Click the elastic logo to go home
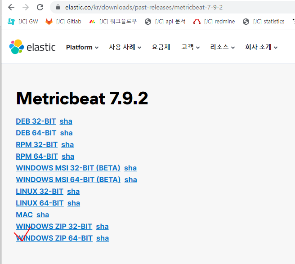This screenshot has width=295, height=264. pyautogui.click(x=32, y=47)
